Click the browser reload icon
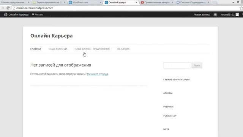 (8, 8)
